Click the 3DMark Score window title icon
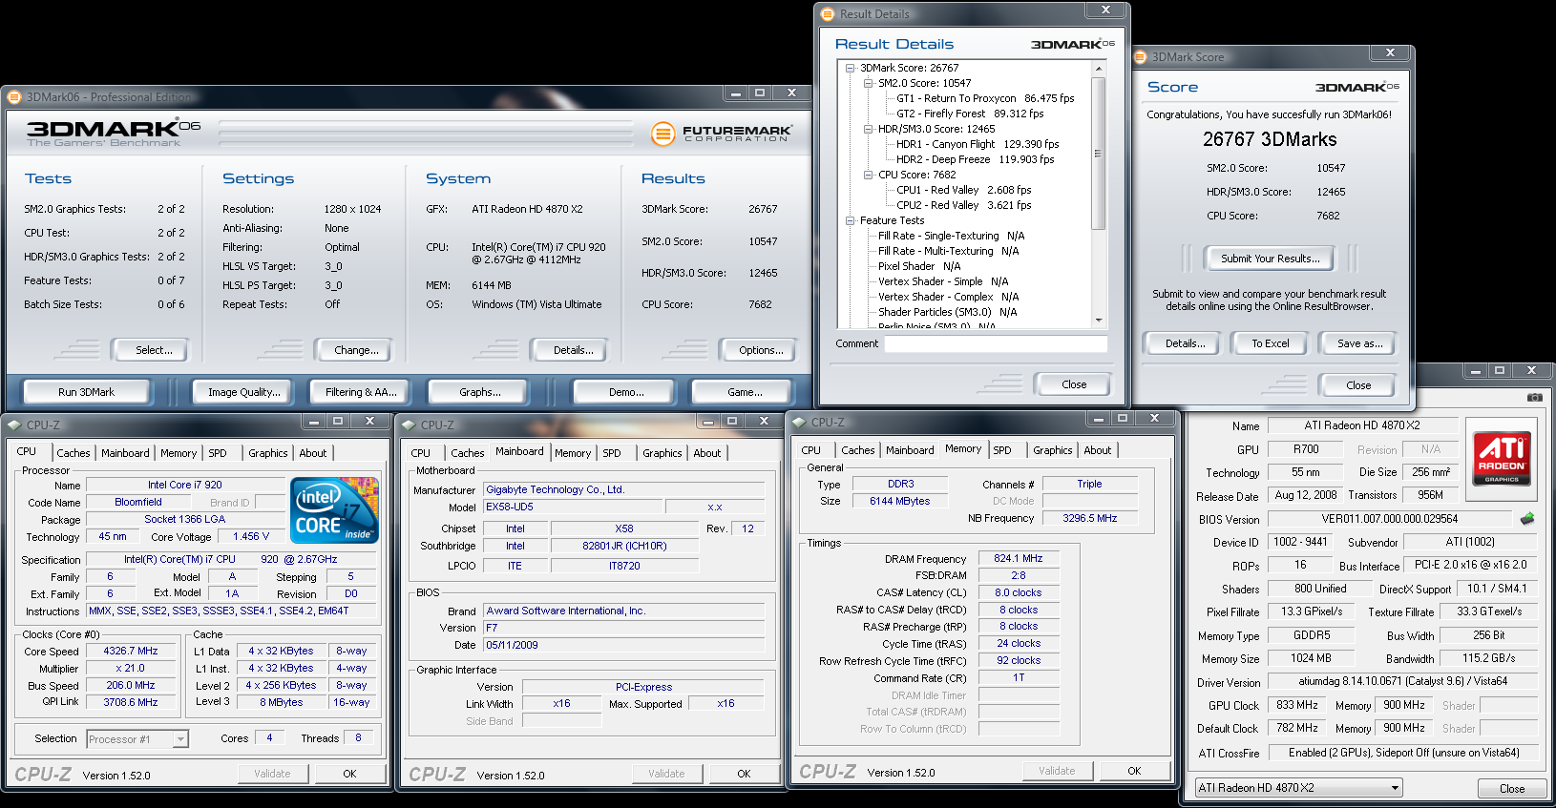 coord(1140,56)
